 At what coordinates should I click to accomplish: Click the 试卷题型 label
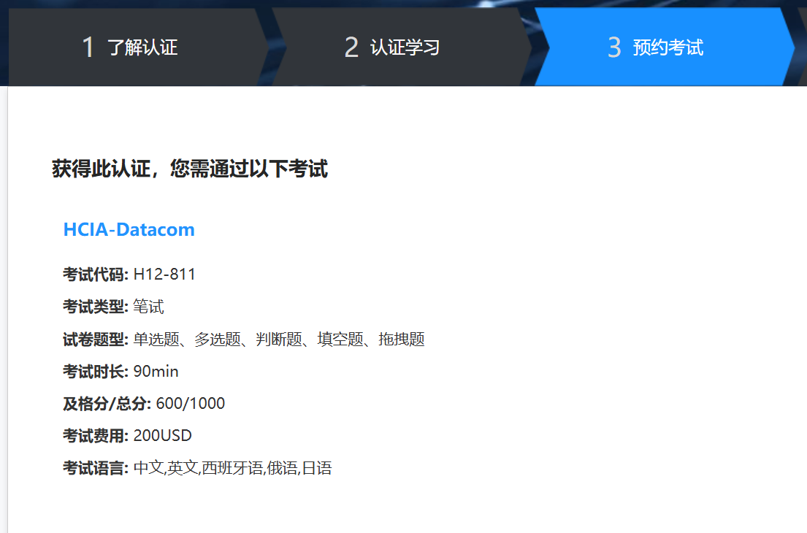point(95,339)
